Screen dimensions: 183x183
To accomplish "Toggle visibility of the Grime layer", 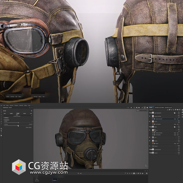I will 150,138.
